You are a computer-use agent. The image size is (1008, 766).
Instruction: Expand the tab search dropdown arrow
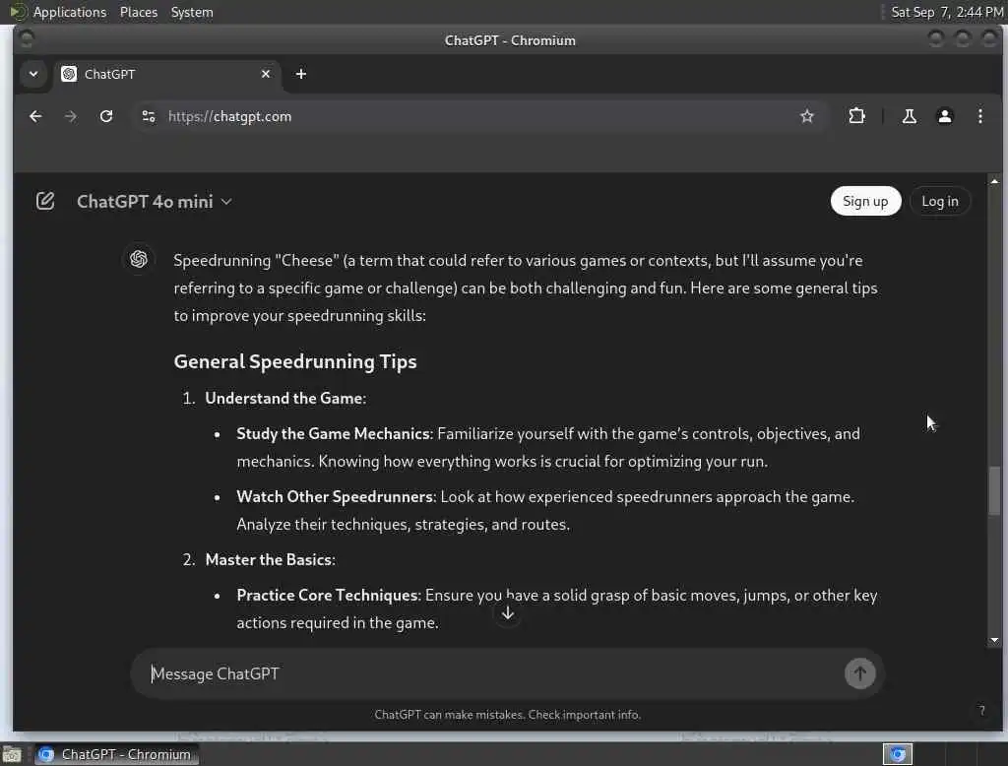[33, 74]
